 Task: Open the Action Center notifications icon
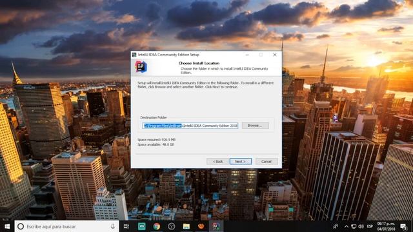(403, 226)
